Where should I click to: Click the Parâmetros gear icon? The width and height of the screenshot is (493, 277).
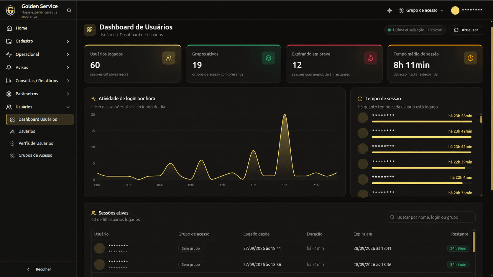point(9,94)
